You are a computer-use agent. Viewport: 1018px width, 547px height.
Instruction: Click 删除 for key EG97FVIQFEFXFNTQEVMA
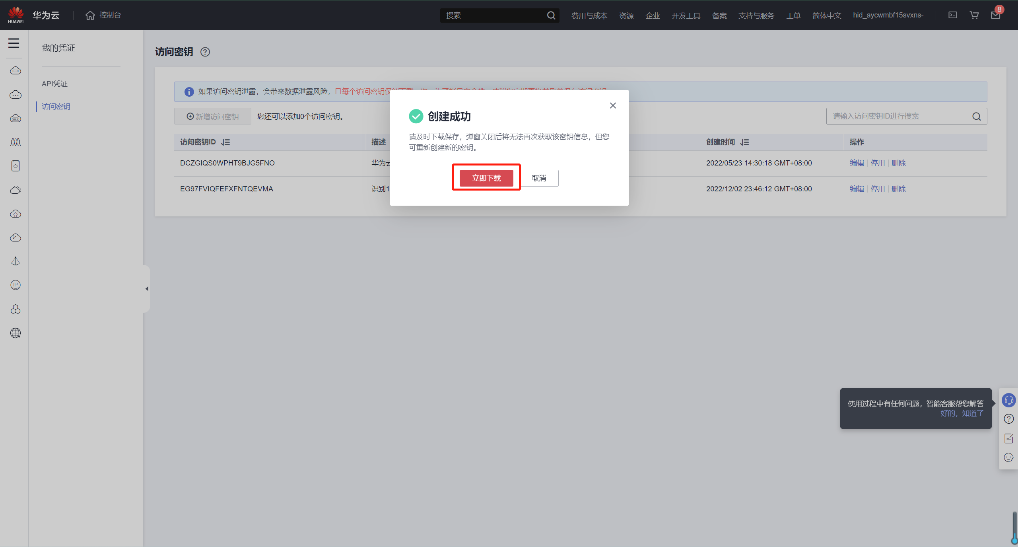[898, 189]
